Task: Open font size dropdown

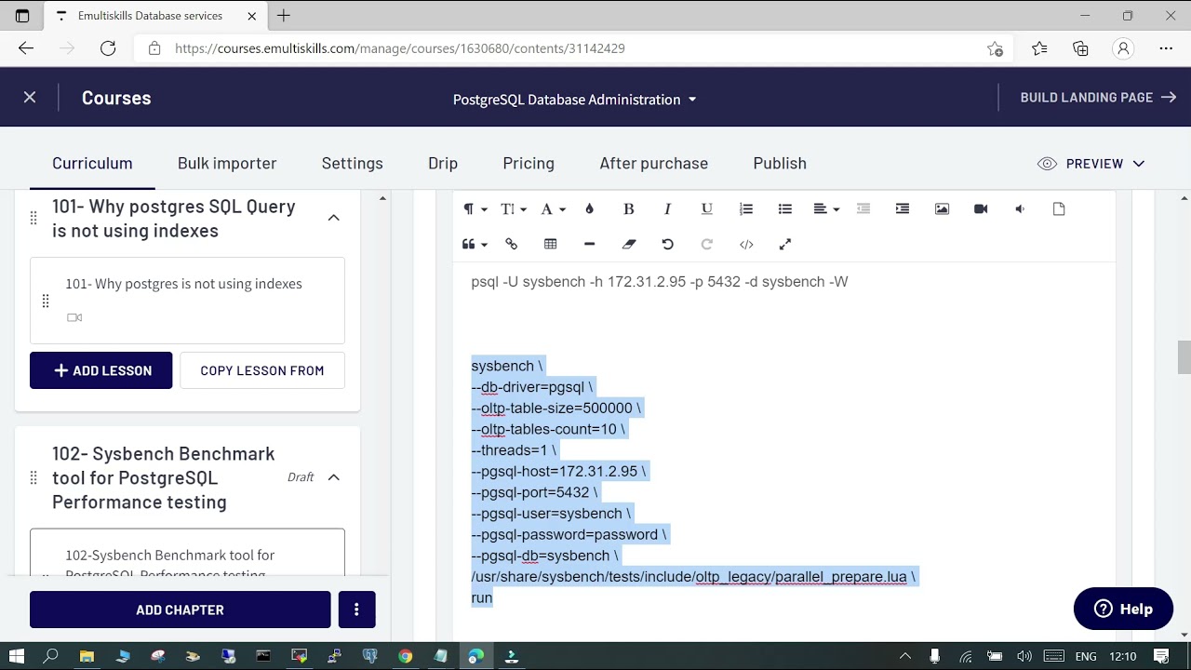Action: pos(514,209)
